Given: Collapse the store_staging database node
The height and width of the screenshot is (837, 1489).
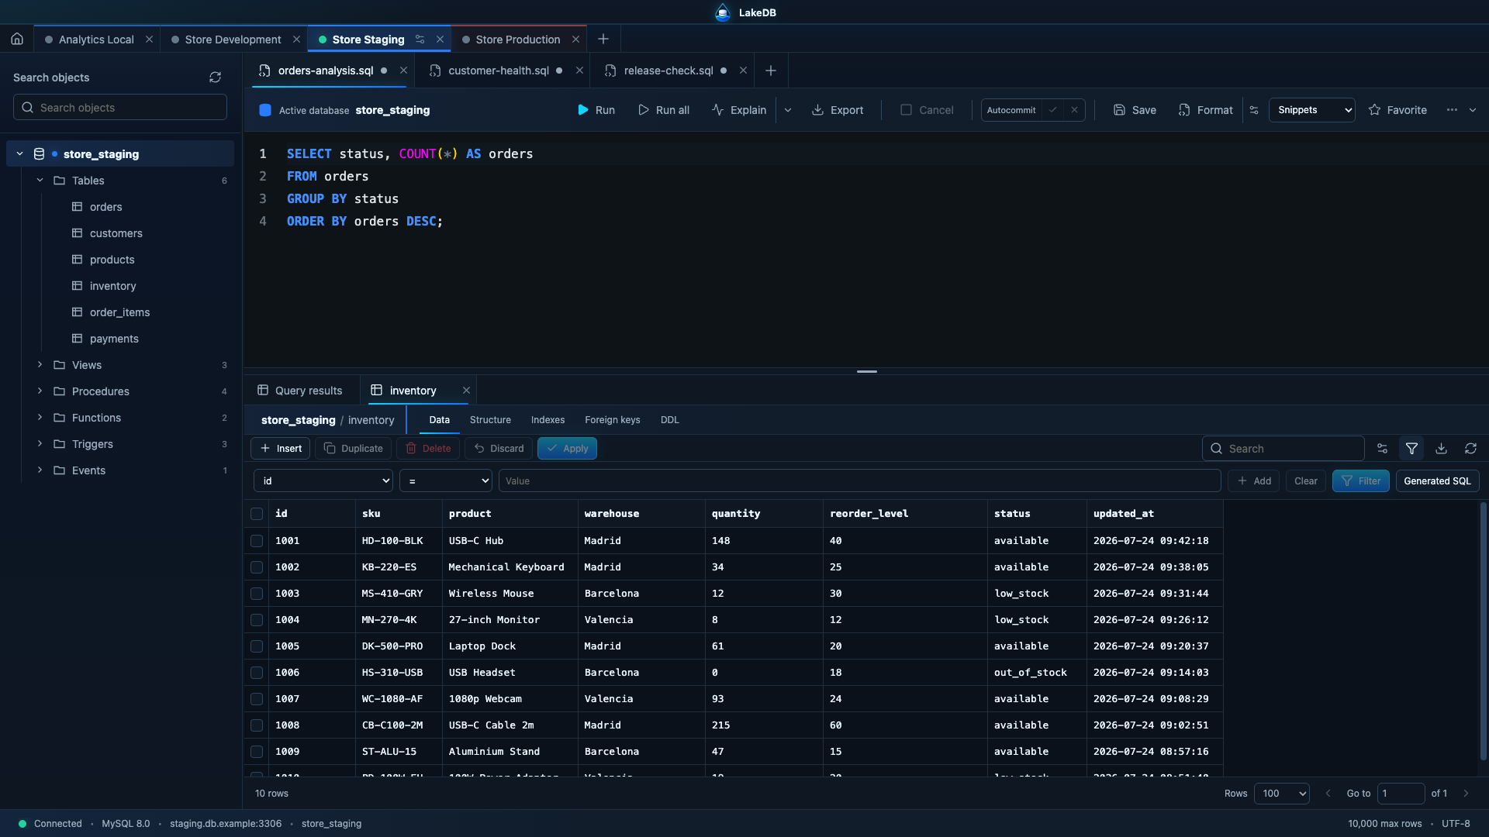Looking at the screenshot, I should pyautogui.click(x=19, y=154).
